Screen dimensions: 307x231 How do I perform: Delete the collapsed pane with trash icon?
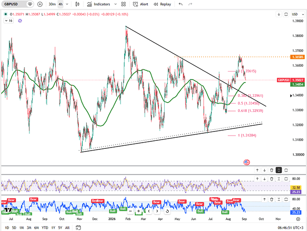tap(271, 170)
